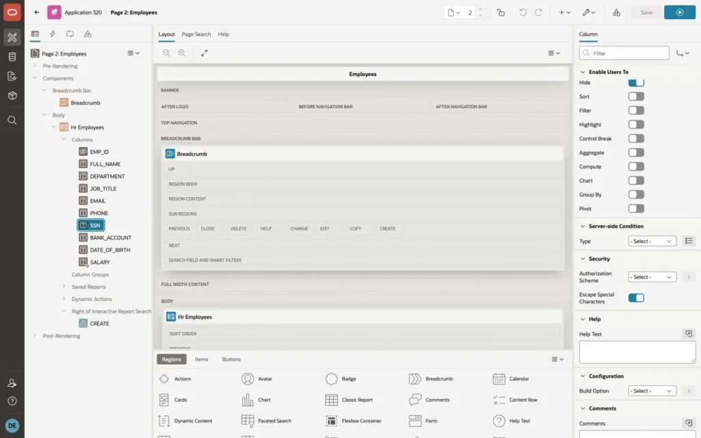Switch to Shared Components tab icon in tree

[88, 34]
